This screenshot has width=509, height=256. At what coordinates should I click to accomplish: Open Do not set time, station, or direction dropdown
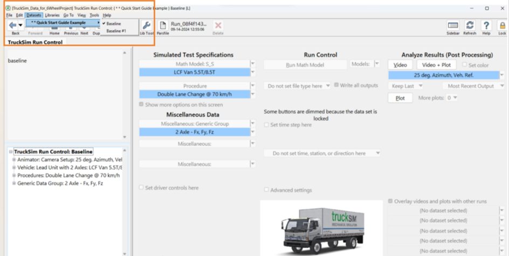[322, 153]
